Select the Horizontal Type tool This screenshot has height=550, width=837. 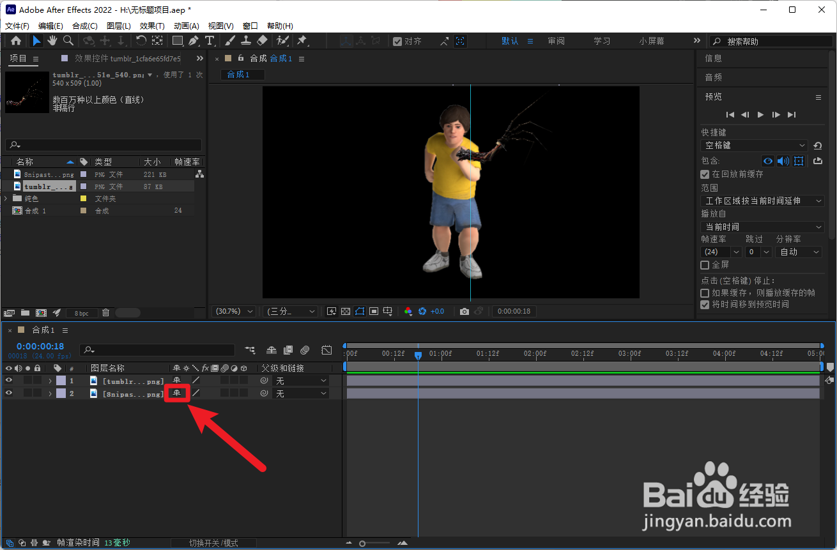[210, 41]
